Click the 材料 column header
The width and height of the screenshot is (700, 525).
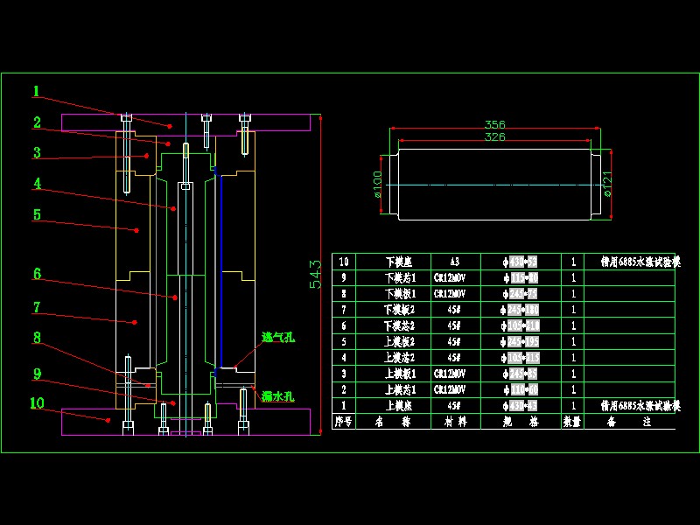(x=456, y=421)
